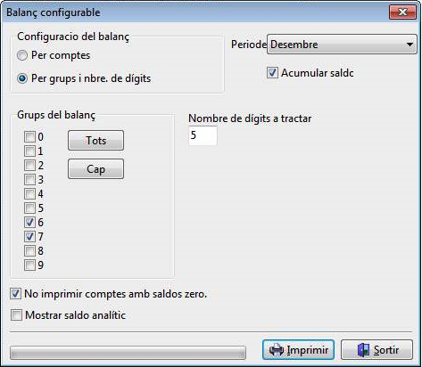The height and width of the screenshot is (367, 422).
Task: Toggle the "Acumular saldo" checkbox
Action: click(x=272, y=73)
